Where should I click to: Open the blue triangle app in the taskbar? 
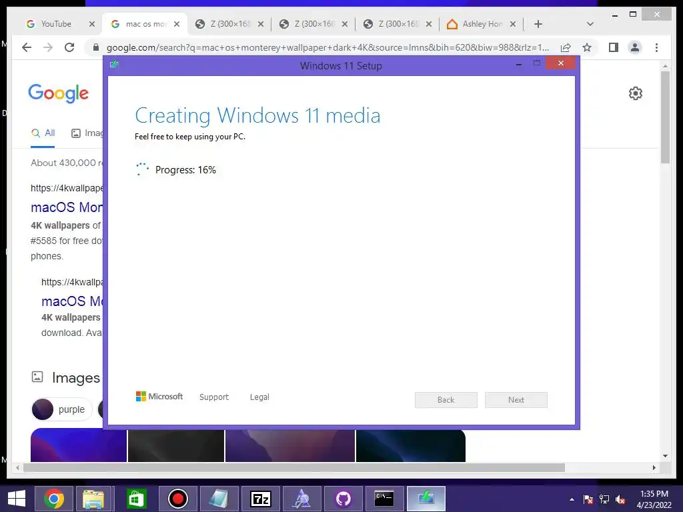302,499
